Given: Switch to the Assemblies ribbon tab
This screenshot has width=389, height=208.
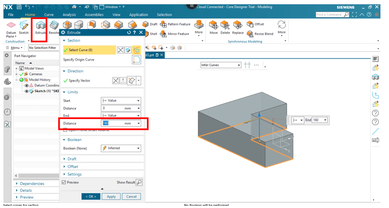Looking at the screenshot, I should 94,15.
